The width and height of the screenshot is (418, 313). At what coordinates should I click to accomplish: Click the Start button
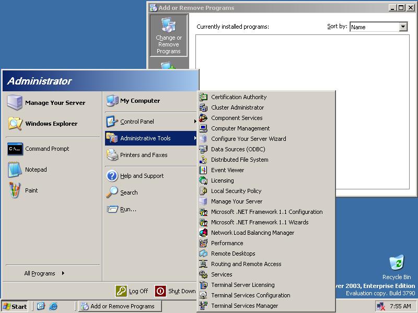(x=15, y=306)
